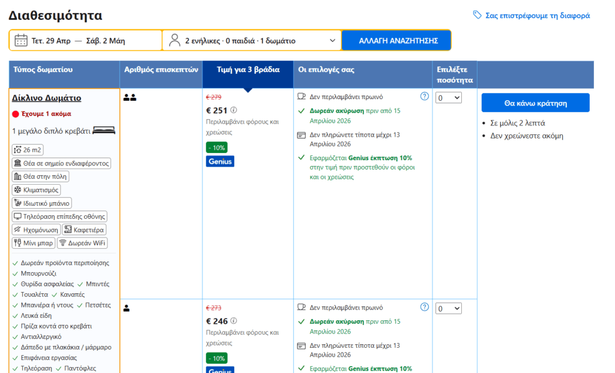The height and width of the screenshot is (373, 615).
Task: Click the person icon in guests selector
Action: click(x=175, y=41)
